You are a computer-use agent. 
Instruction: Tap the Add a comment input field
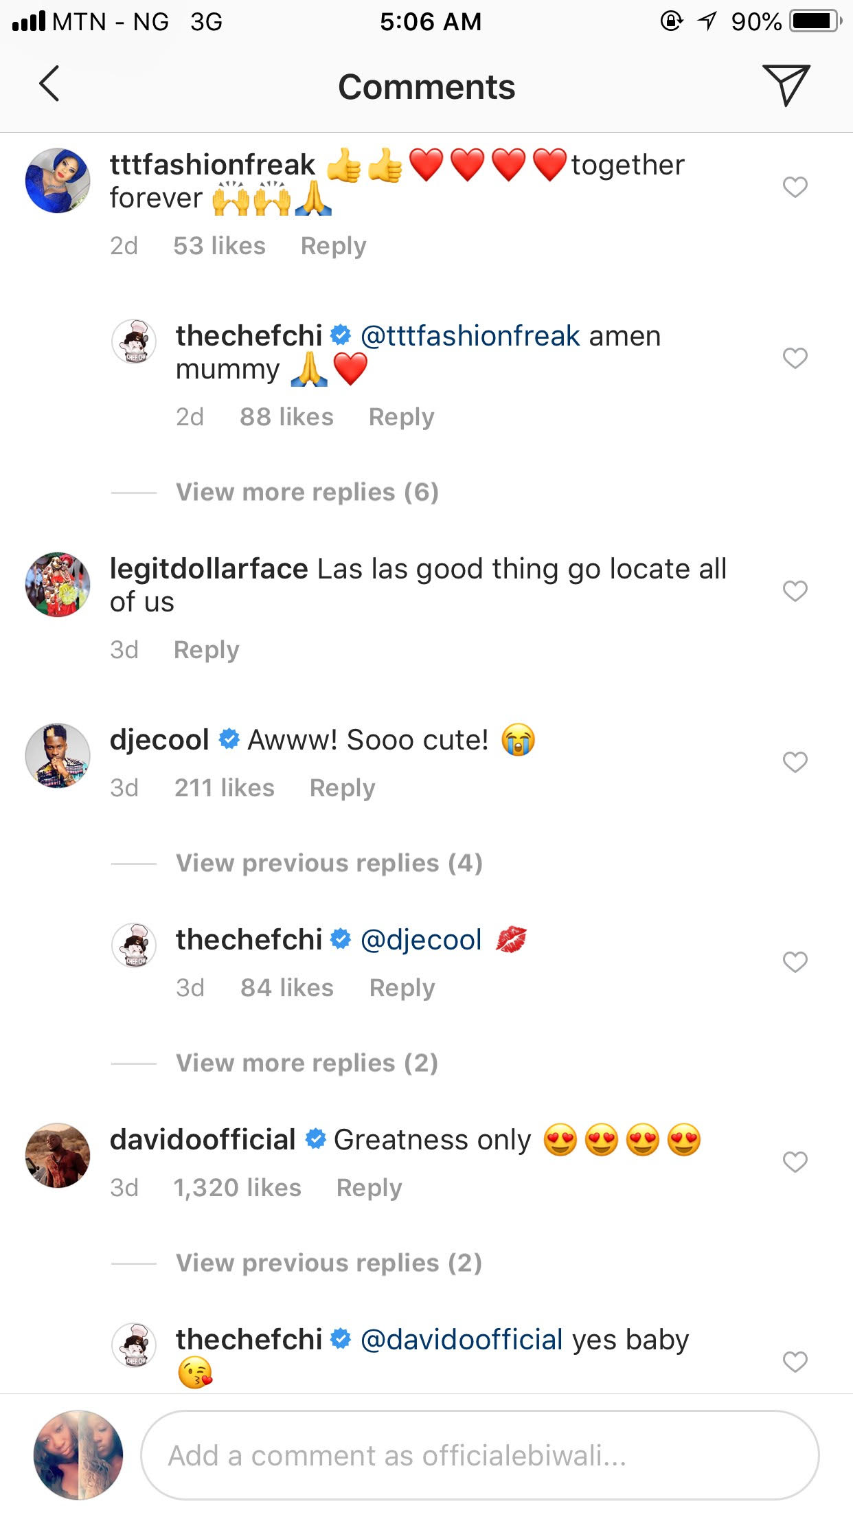point(479,1455)
